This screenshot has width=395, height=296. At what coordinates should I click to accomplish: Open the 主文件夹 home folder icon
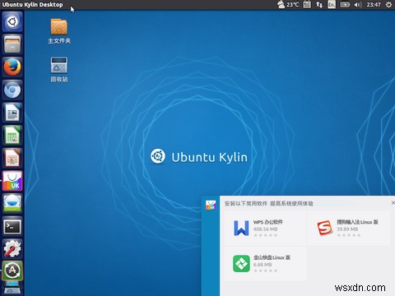59,31
